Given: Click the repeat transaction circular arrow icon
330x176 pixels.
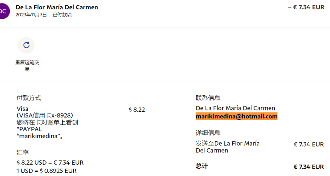Looking at the screenshot, I should (26, 45).
